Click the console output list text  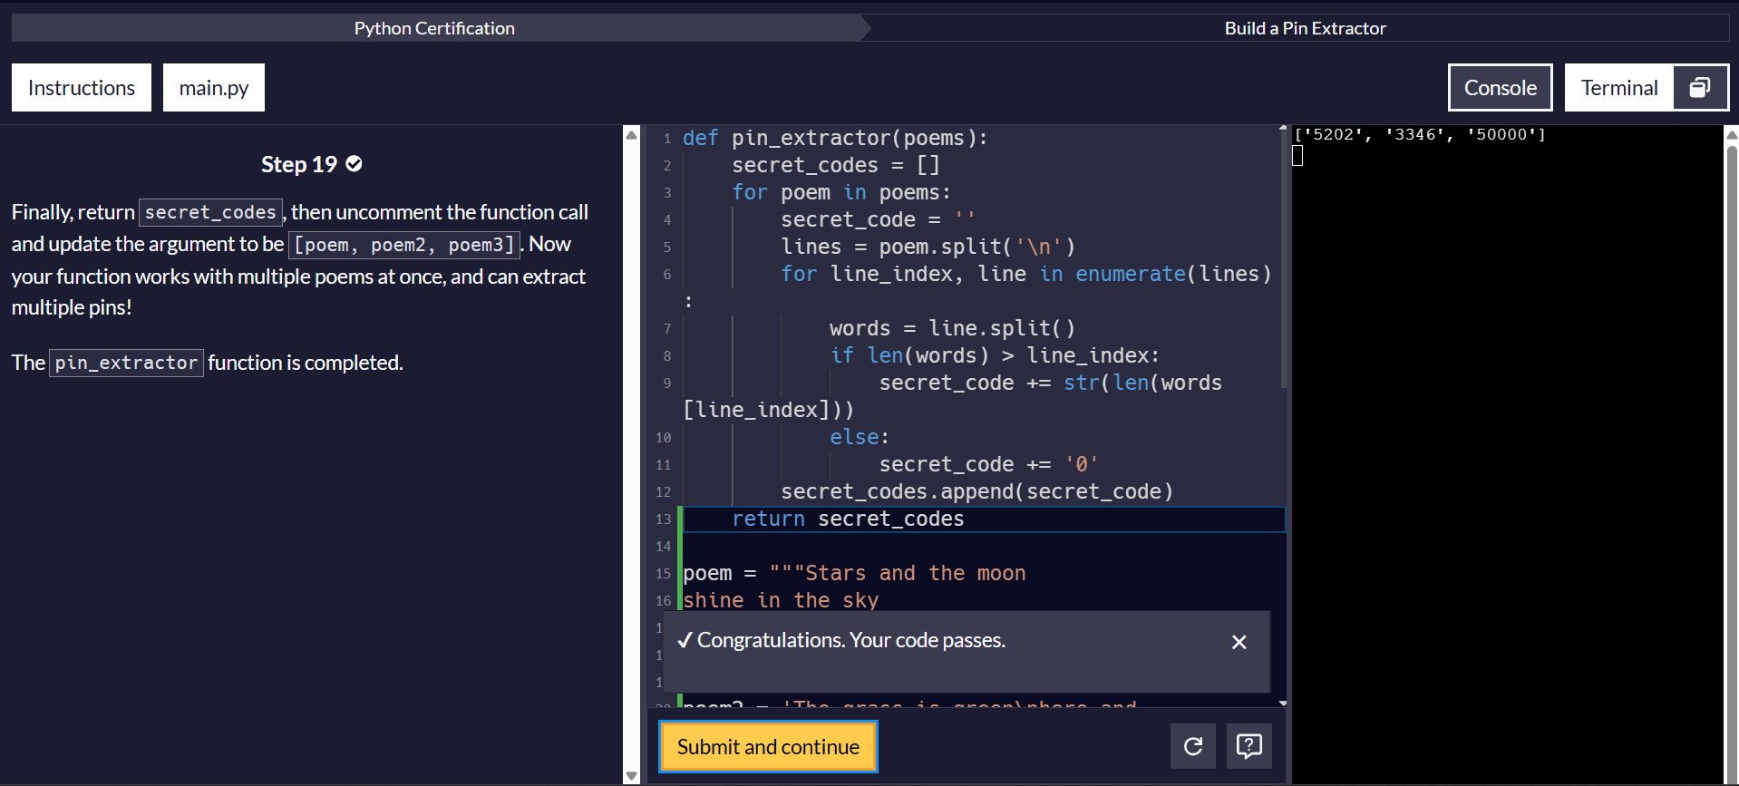[x=1419, y=135]
